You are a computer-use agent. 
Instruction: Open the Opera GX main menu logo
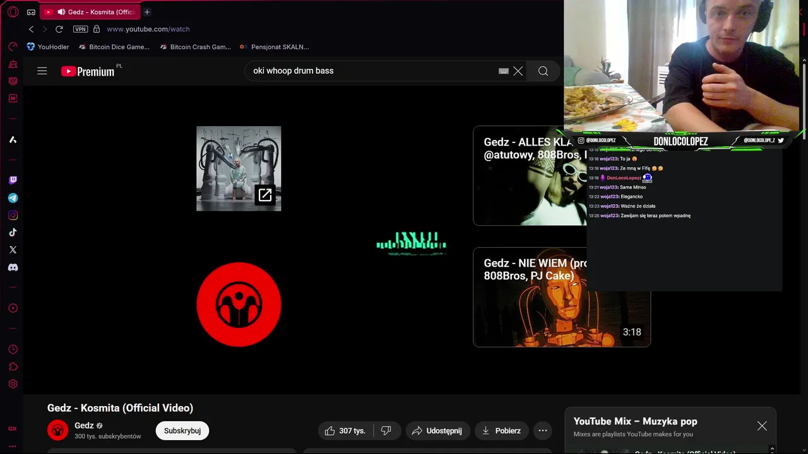pos(13,12)
